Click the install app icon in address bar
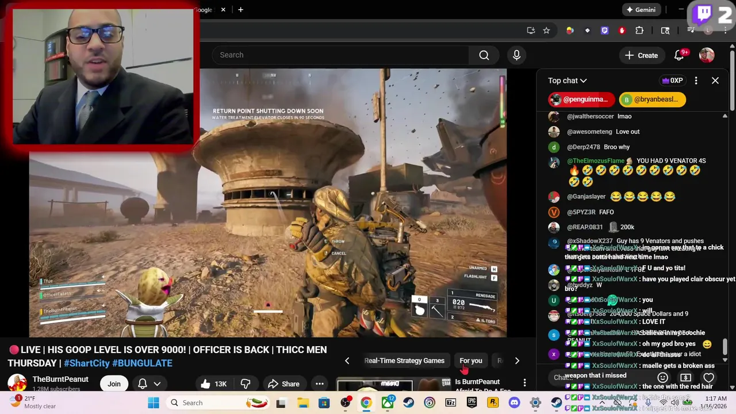The width and height of the screenshot is (736, 414). tap(531, 30)
